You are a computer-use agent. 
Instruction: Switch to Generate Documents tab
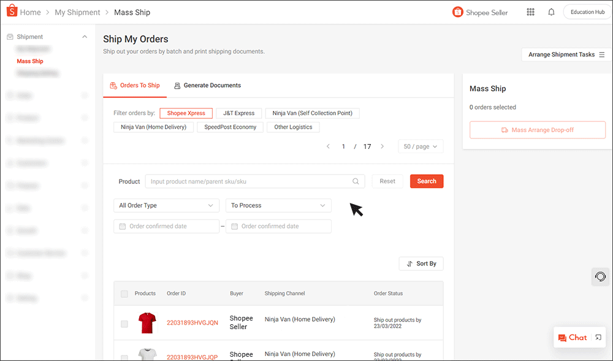207,85
